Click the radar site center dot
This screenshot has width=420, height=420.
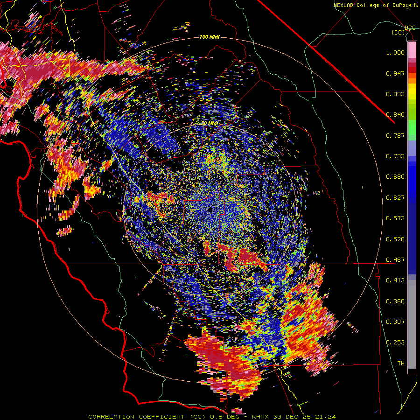click(210, 210)
